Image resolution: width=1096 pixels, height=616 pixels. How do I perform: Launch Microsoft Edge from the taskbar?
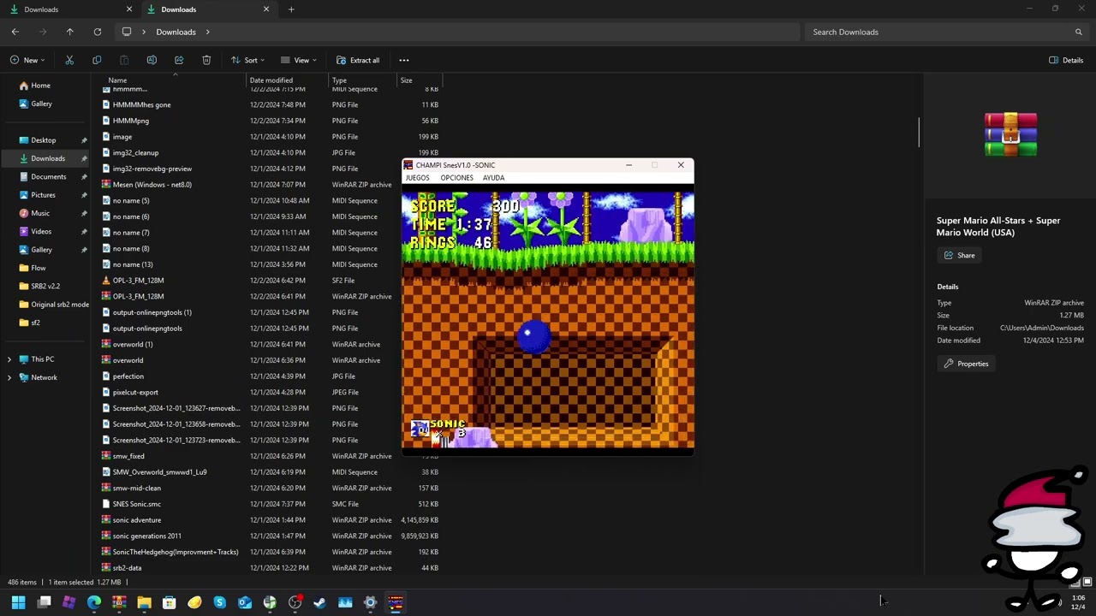[x=94, y=602]
